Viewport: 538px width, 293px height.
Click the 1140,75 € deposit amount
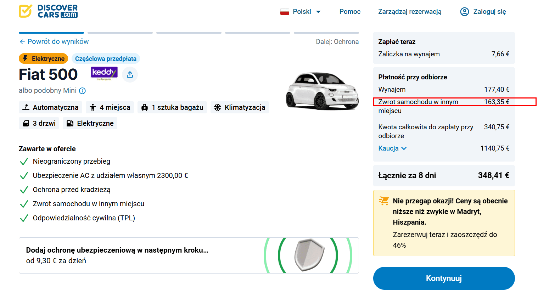[x=495, y=148]
